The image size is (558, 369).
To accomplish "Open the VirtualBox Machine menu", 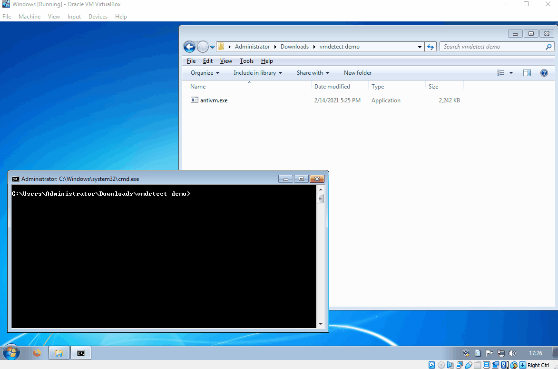I will click(29, 16).
